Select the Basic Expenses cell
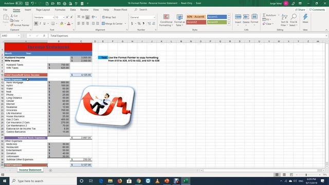This screenshot has height=185, width=329. [x=26, y=79]
